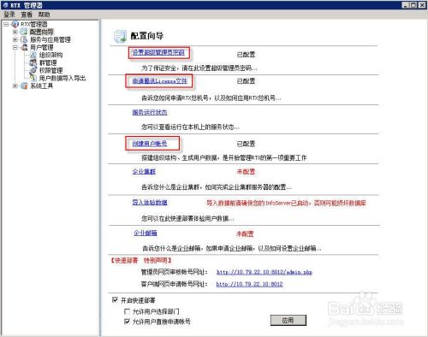Open the 导入体验数据 link
Image resolution: width=428 pixels, height=337 pixels.
pos(150,203)
